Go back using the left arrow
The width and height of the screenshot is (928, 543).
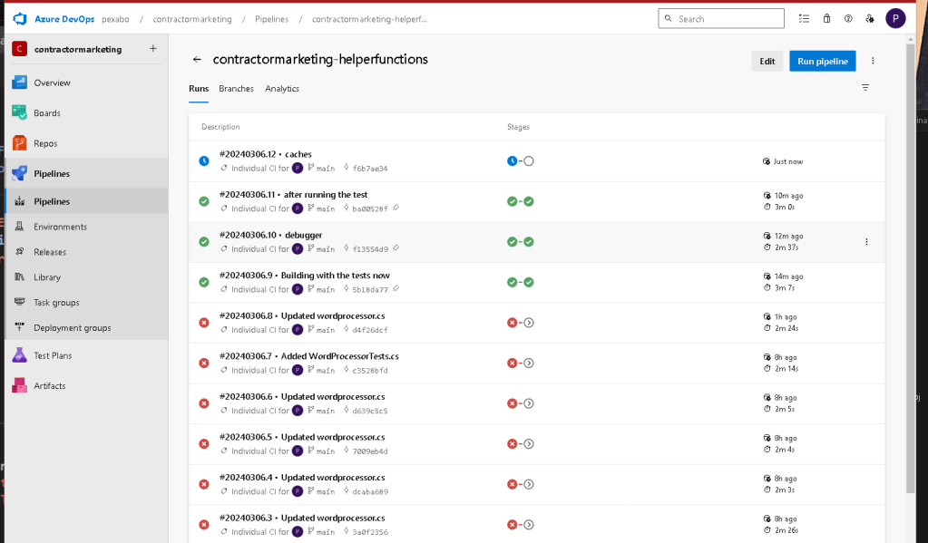click(197, 59)
